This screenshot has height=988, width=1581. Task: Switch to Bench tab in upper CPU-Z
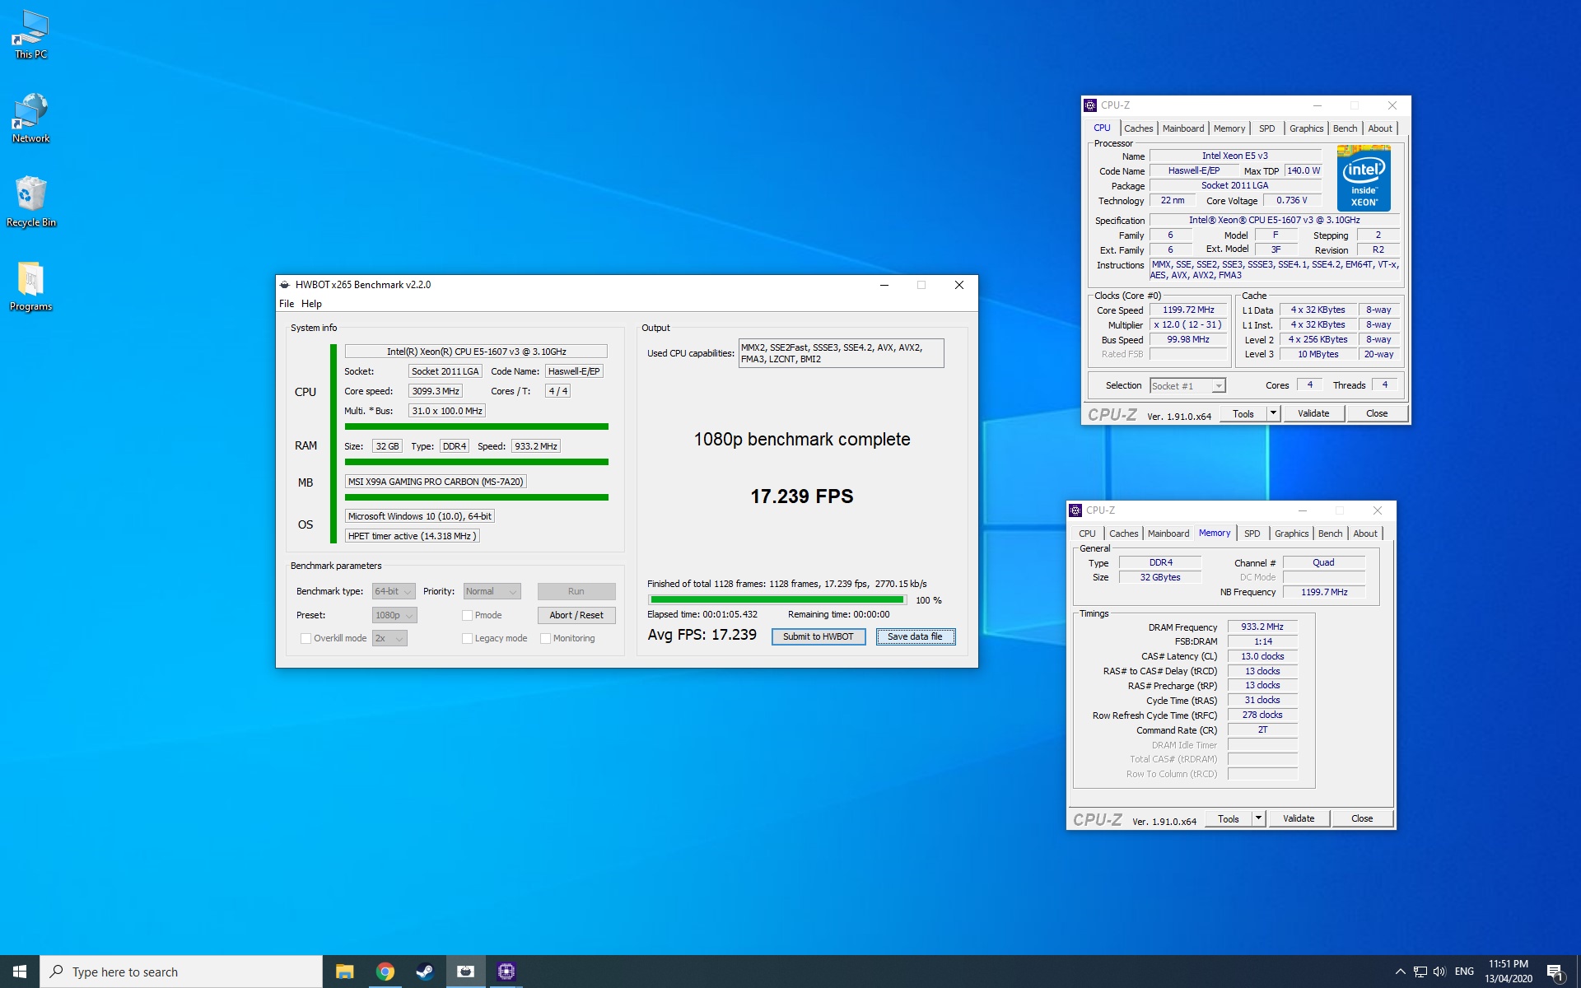1345,128
